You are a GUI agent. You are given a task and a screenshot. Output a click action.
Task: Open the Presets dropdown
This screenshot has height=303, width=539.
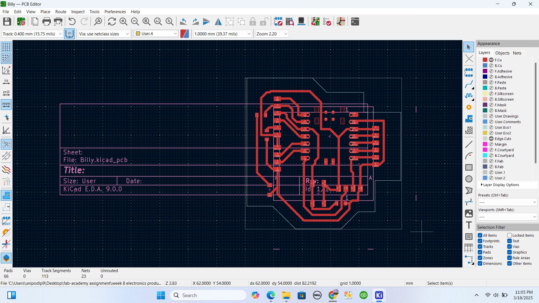coord(508,202)
